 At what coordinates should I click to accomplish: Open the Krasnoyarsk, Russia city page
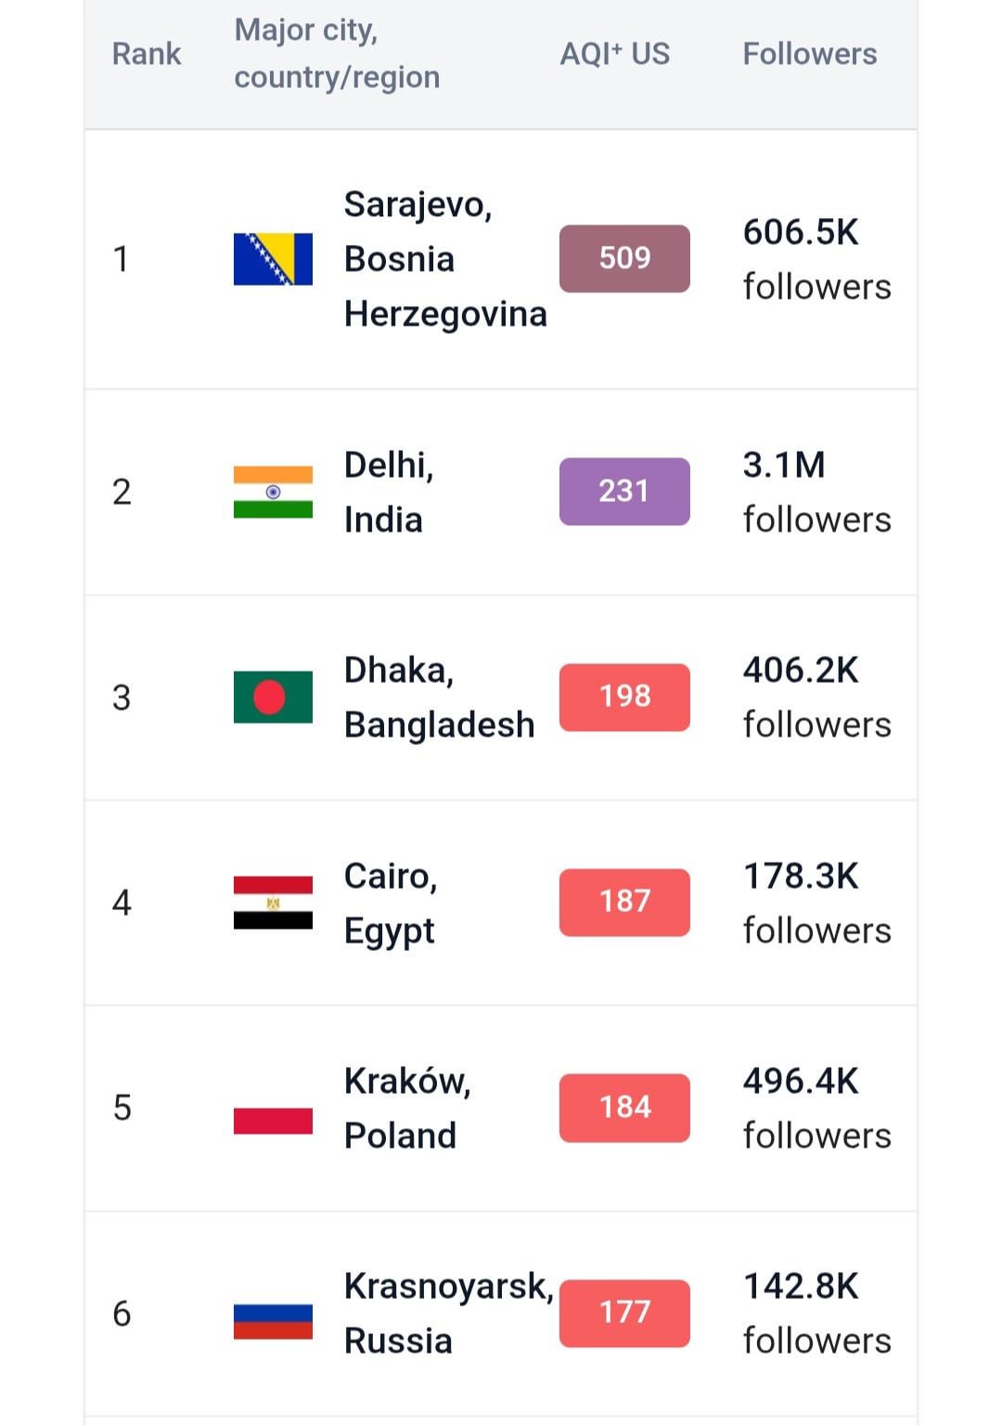click(x=448, y=1314)
